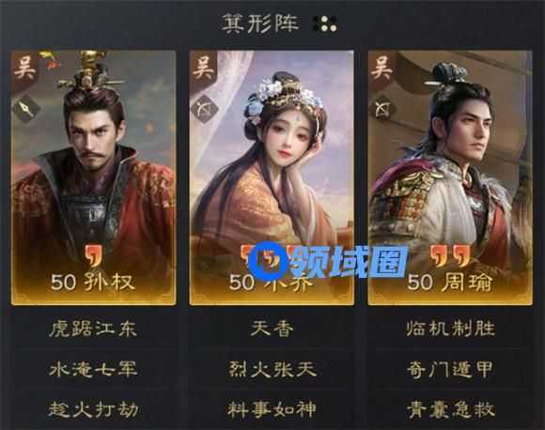This screenshot has height=430, width=545.
Task: Select the 趁火打劫 skill
Action: (x=93, y=409)
